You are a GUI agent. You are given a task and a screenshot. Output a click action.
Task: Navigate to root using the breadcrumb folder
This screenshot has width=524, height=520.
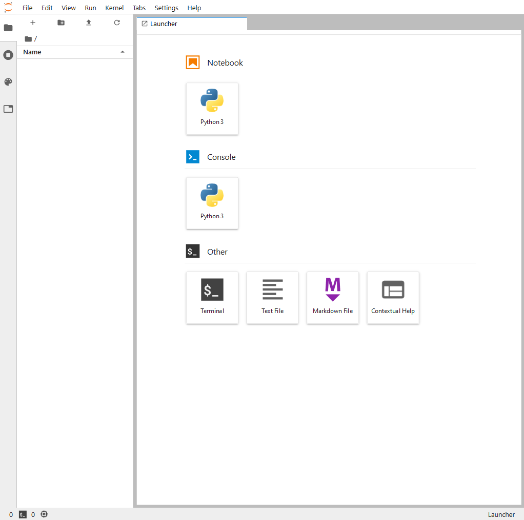point(28,38)
